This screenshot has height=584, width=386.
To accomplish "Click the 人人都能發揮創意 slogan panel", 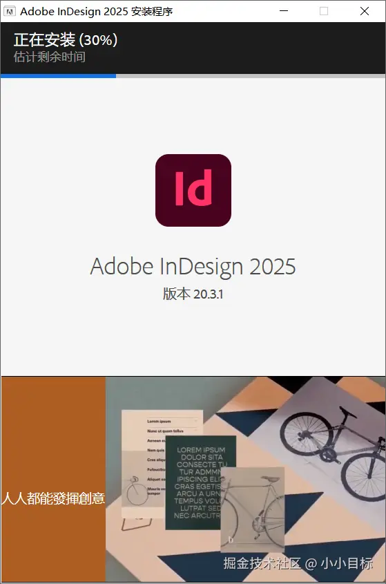I will (53, 479).
